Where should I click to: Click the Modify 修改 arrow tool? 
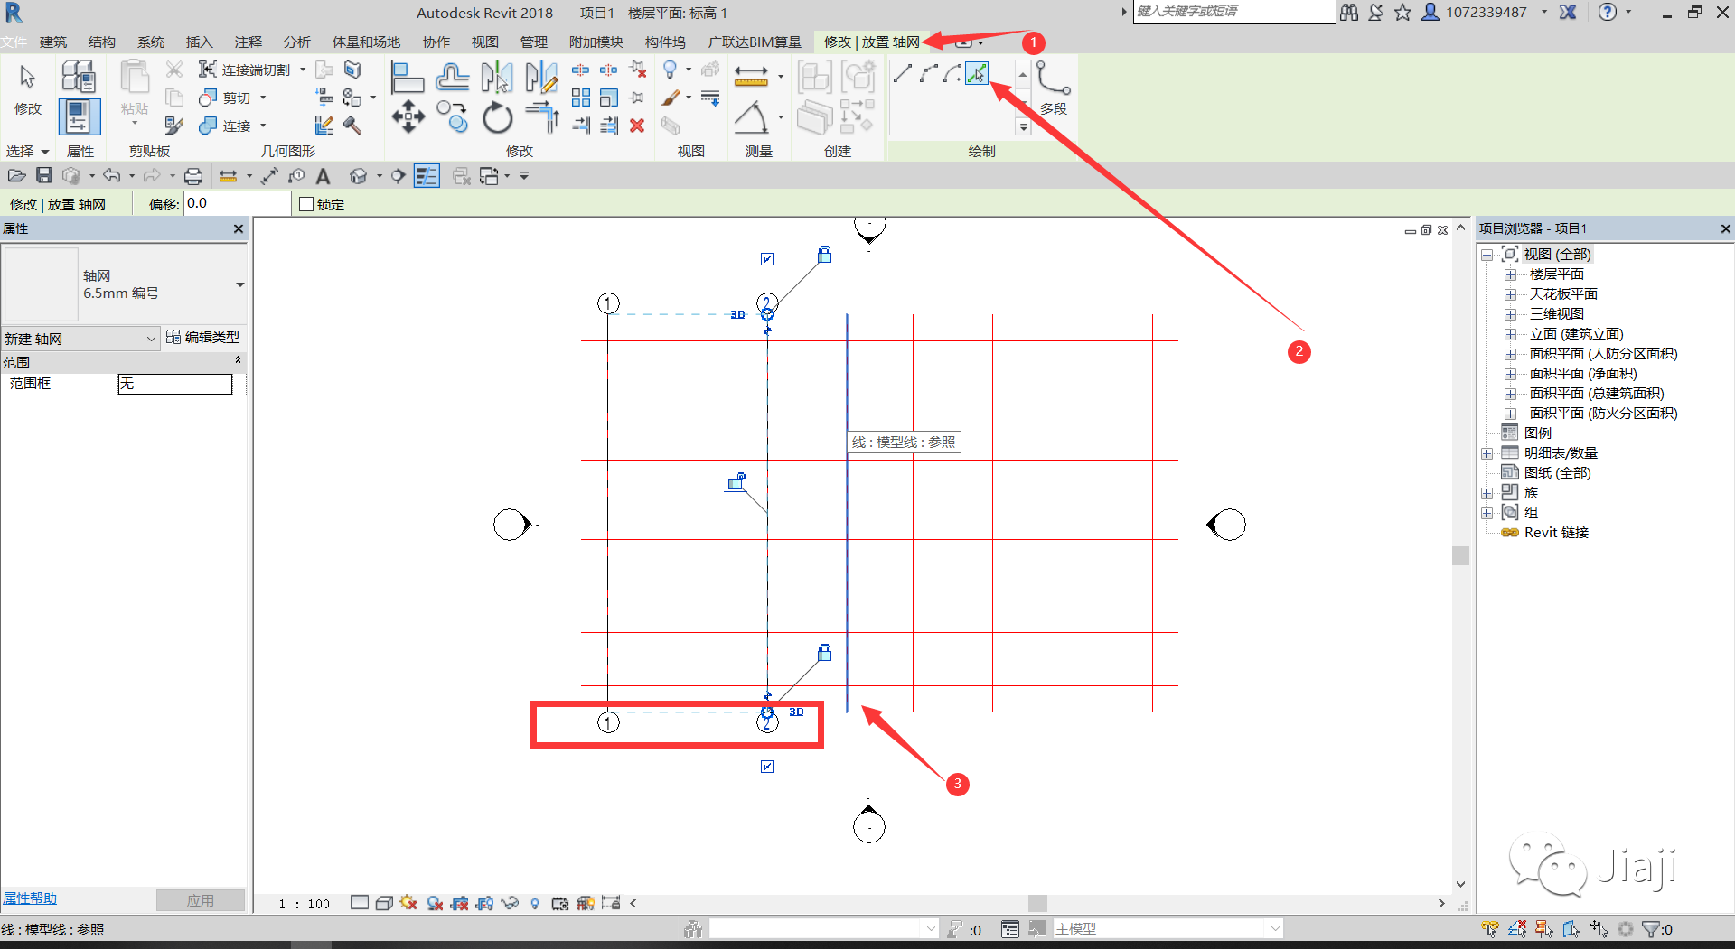coord(28,89)
